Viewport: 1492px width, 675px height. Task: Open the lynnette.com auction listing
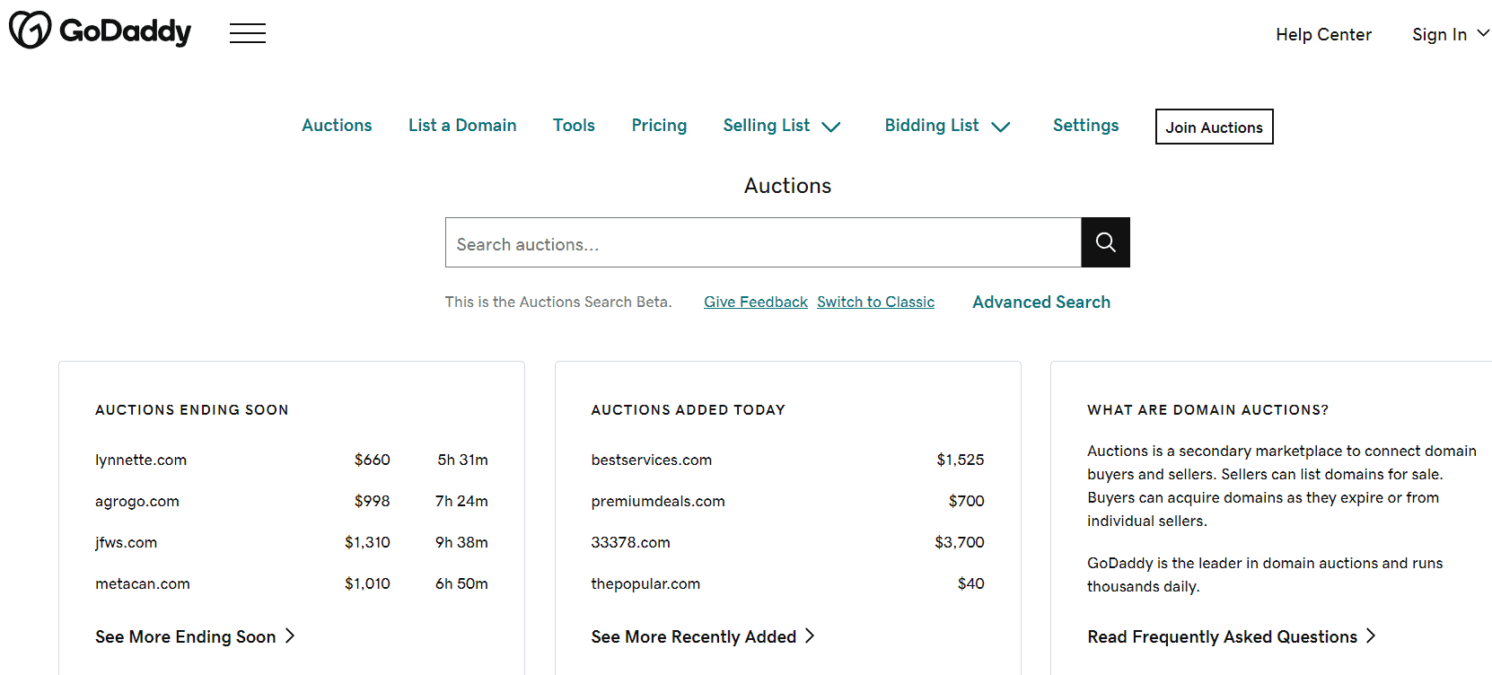(141, 460)
